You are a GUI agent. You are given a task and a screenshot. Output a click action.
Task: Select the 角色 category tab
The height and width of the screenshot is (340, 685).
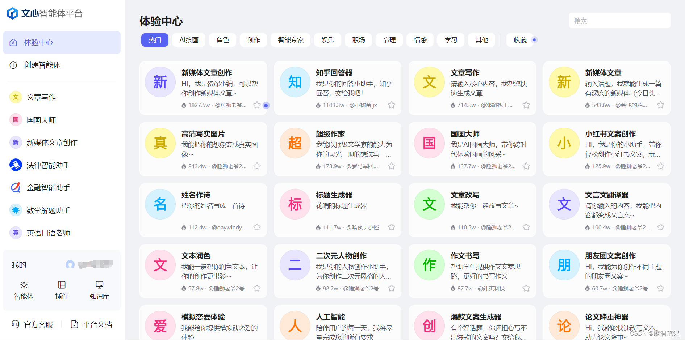pos(223,40)
